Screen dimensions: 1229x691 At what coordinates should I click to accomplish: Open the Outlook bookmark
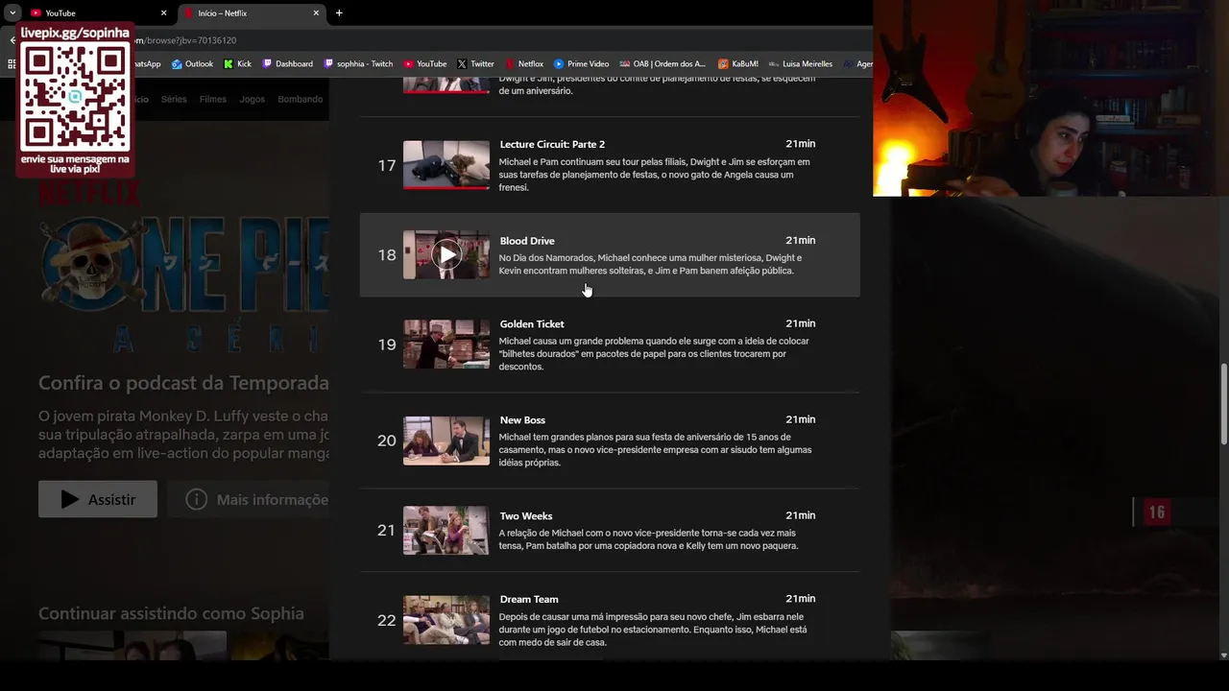[192, 63]
